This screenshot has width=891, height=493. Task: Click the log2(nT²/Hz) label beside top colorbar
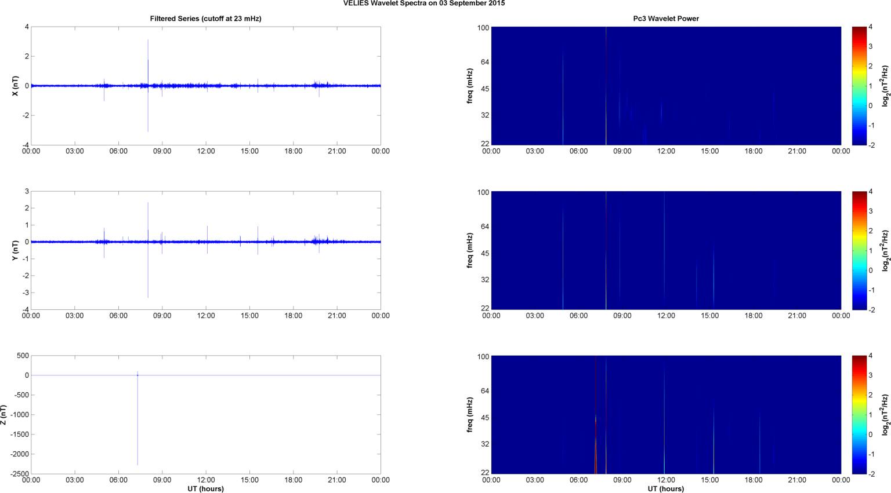pos(885,86)
